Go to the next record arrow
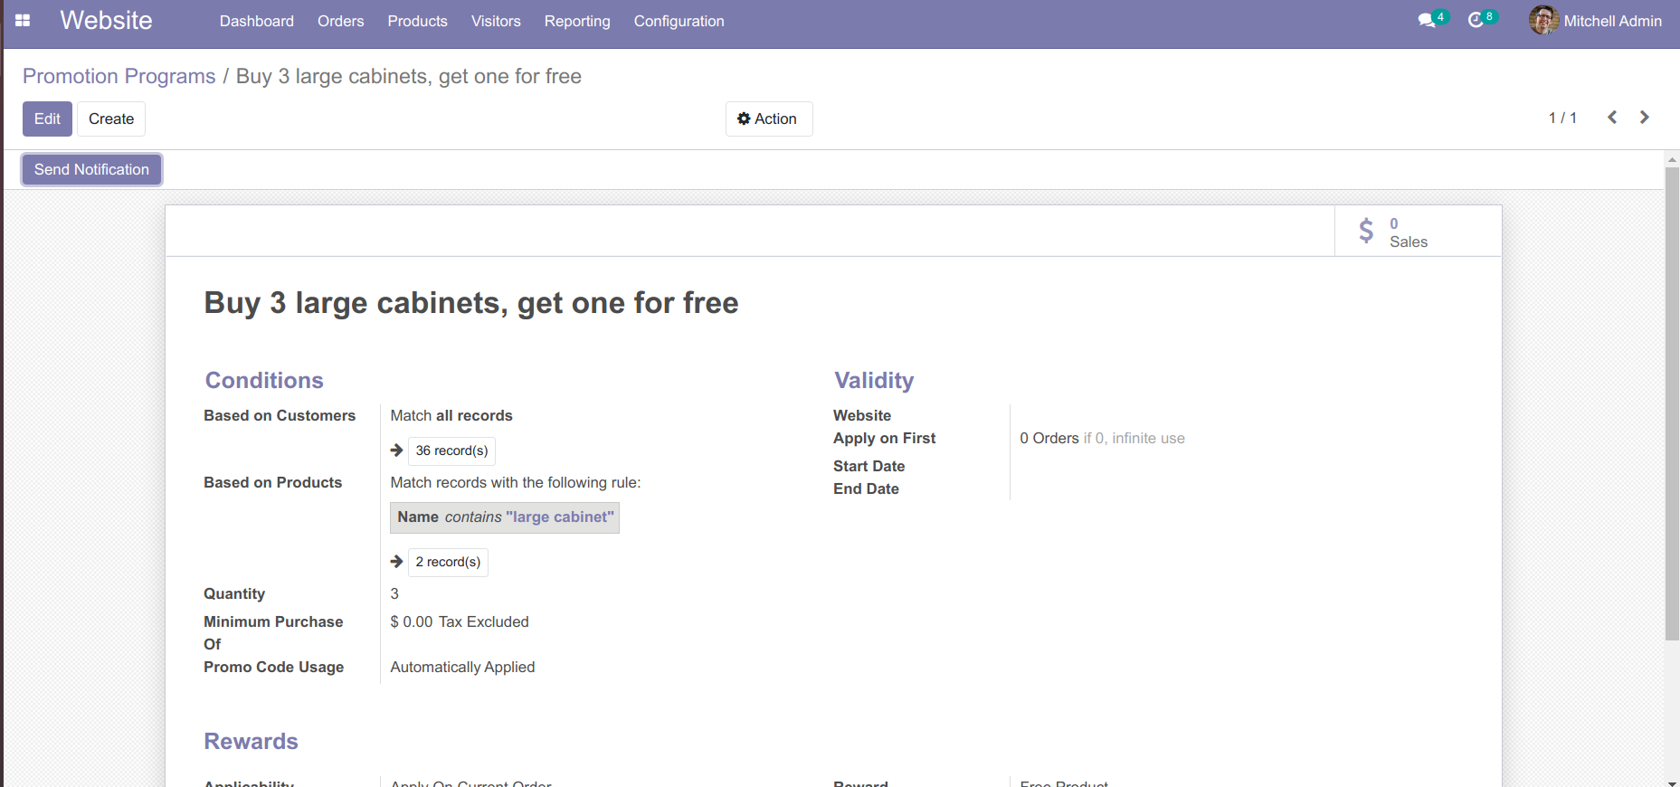Screen dimensions: 1680x787 1645,118
